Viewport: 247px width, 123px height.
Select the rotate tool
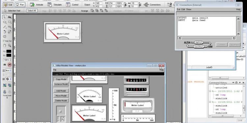point(5,32)
